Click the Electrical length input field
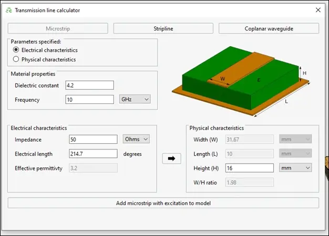 click(92, 154)
